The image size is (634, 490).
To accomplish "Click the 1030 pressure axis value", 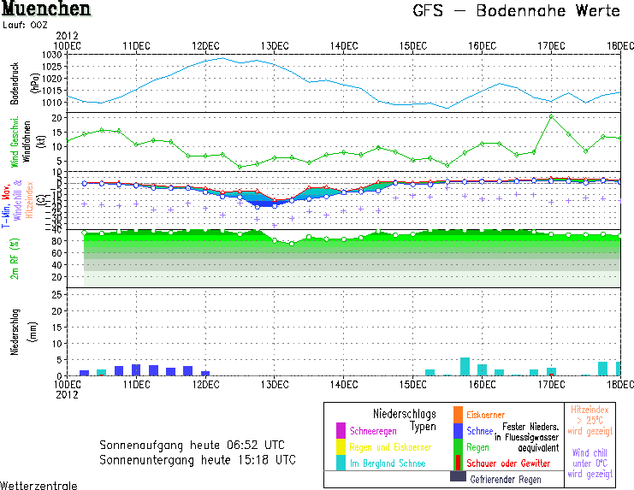I will point(52,55).
